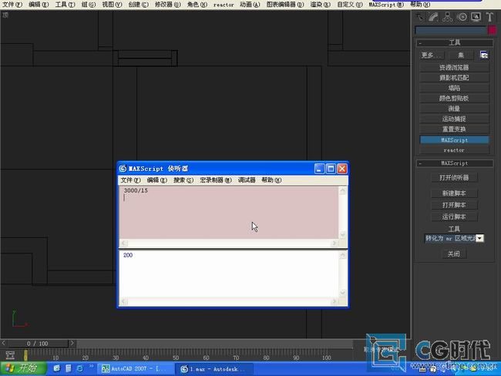Open 摄影机匹配 utility
The width and height of the screenshot is (501, 376).
454,78
